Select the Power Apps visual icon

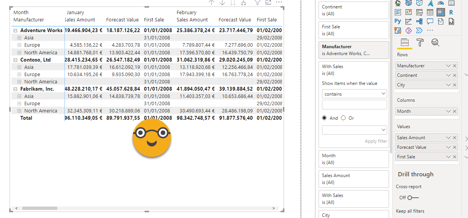click(409, 30)
